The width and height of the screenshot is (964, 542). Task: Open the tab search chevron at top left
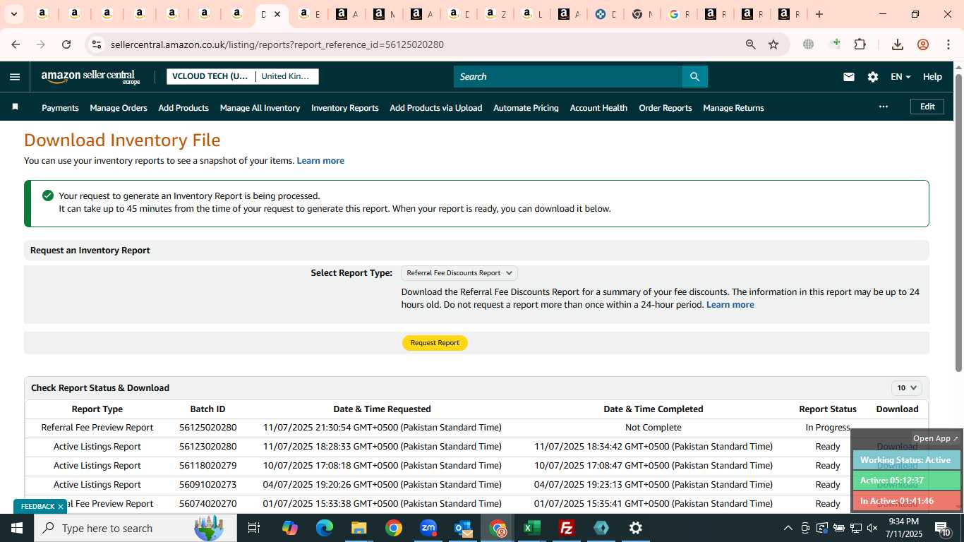pyautogui.click(x=13, y=14)
